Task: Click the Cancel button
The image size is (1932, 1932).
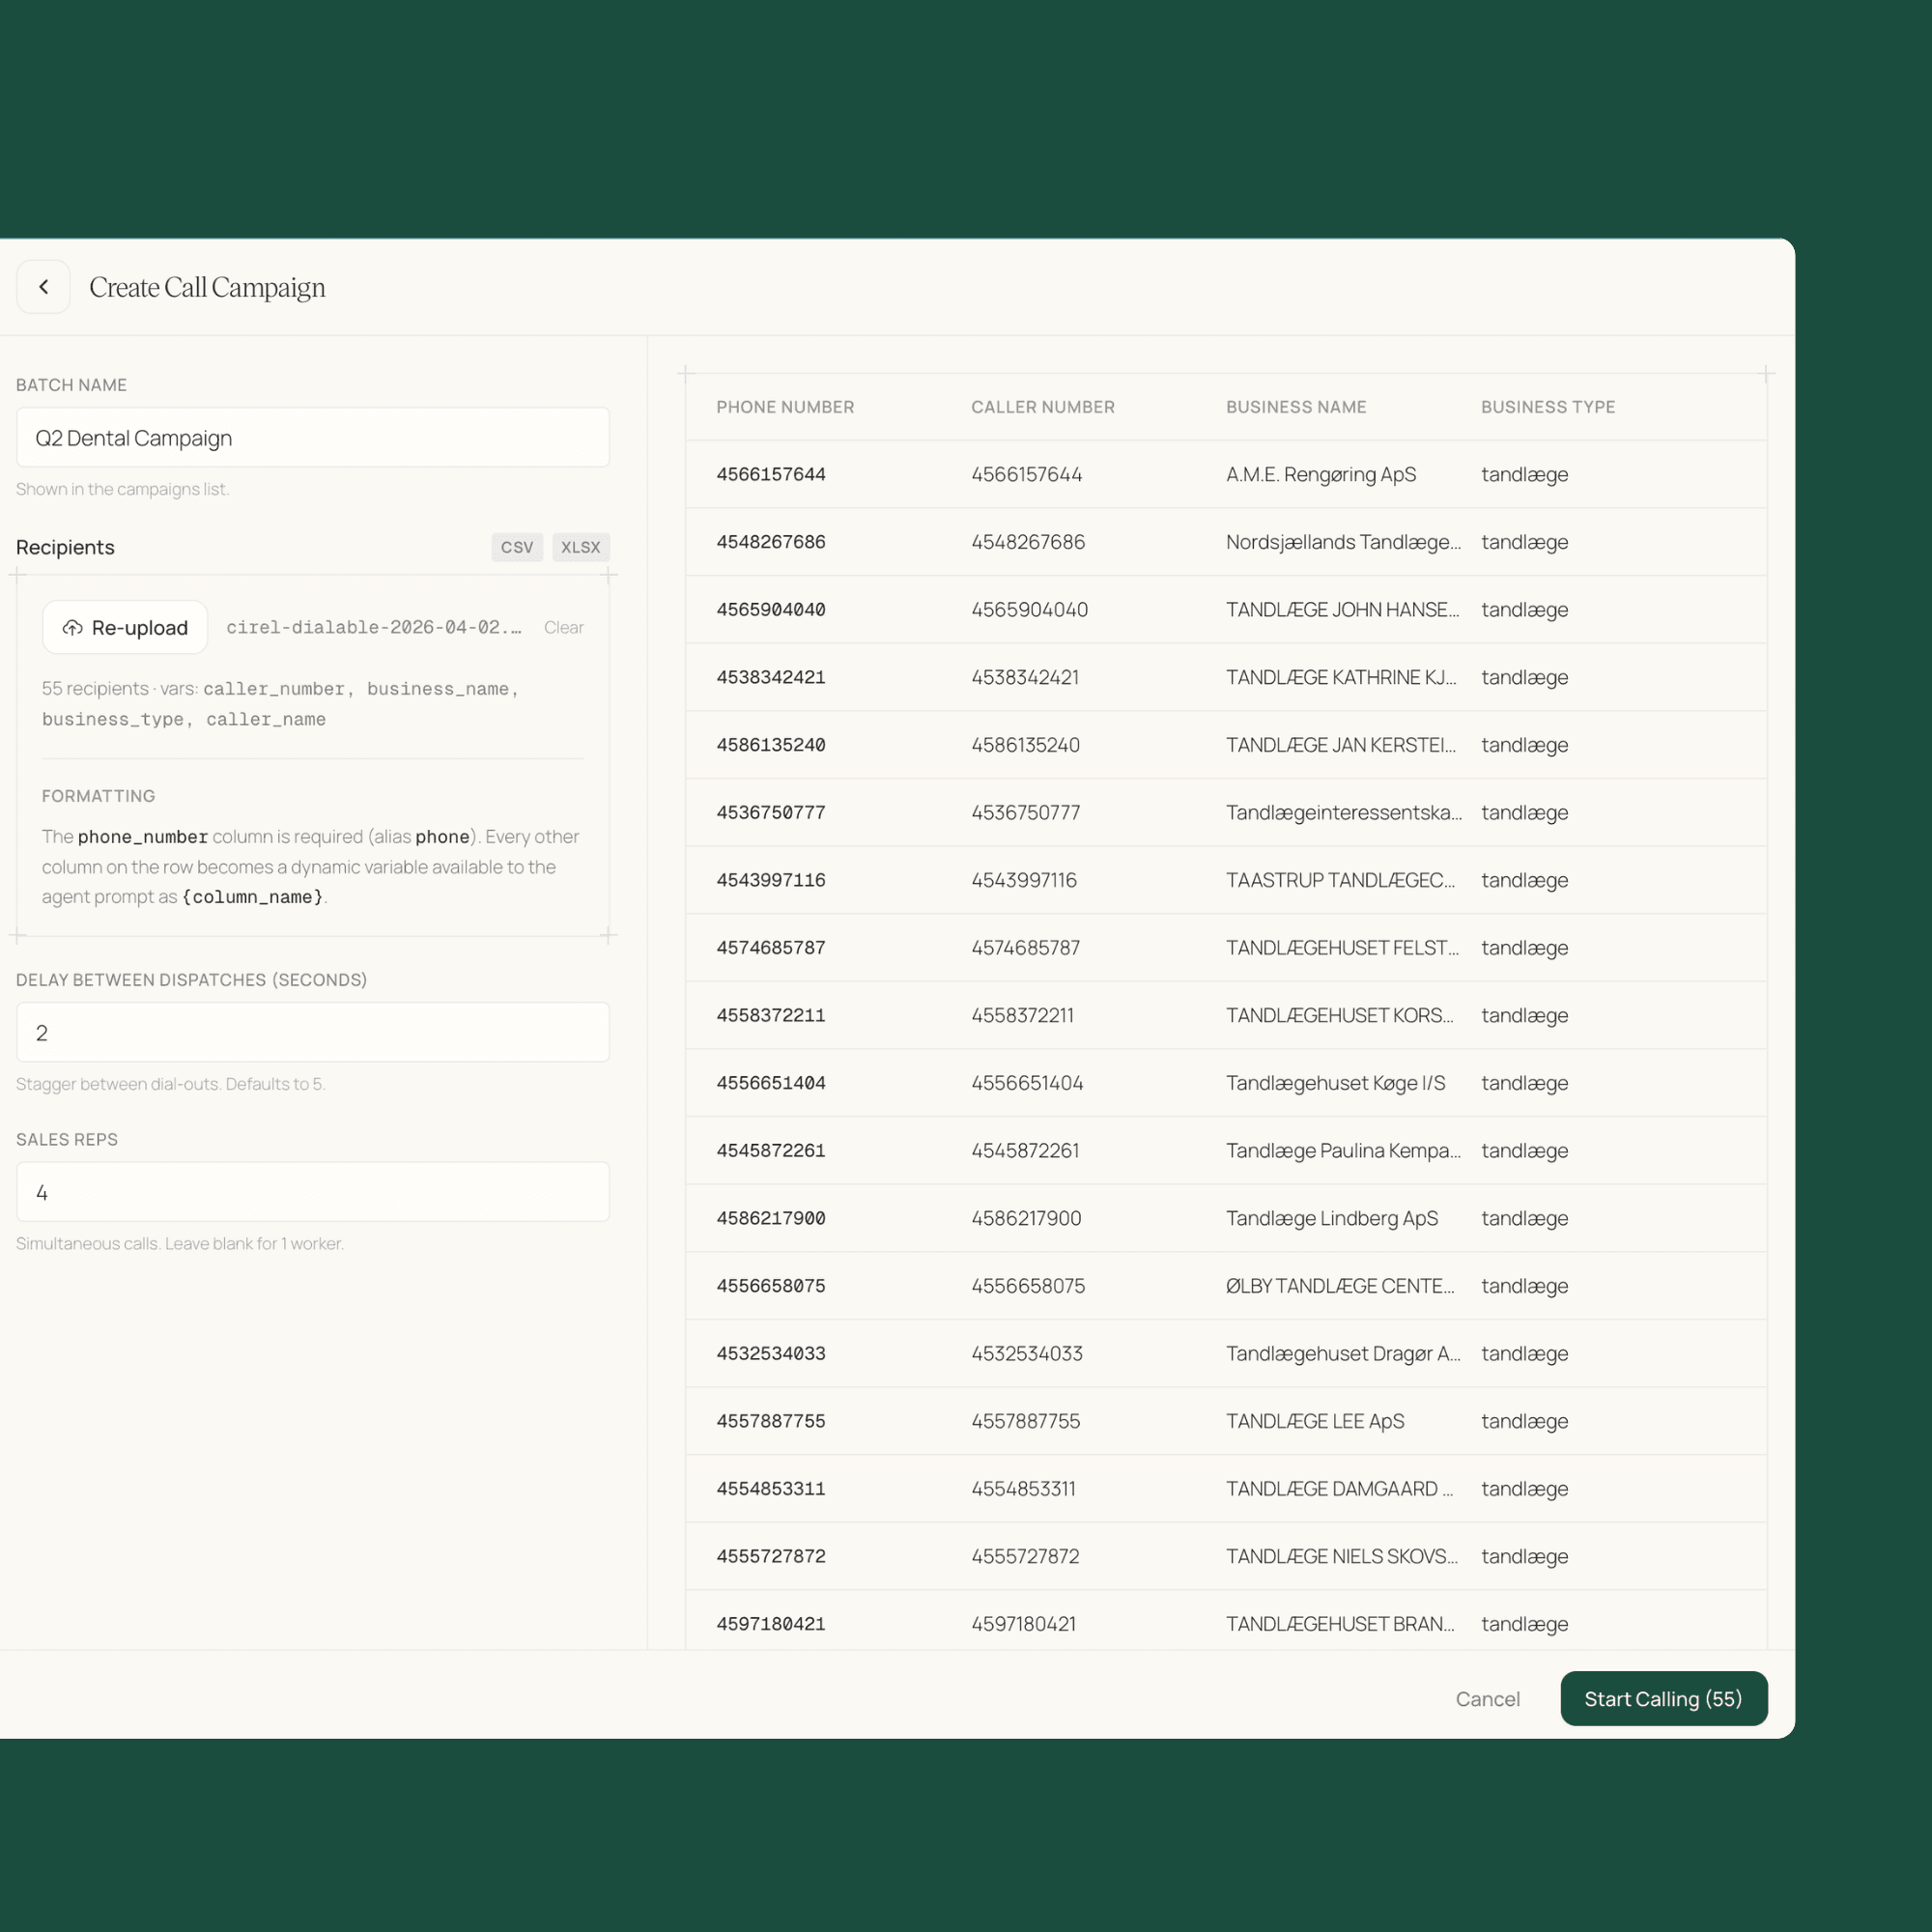Action: point(1488,1699)
